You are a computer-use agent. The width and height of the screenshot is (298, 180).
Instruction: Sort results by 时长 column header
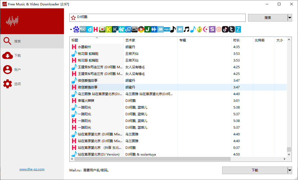pyautogui.click(x=236, y=40)
